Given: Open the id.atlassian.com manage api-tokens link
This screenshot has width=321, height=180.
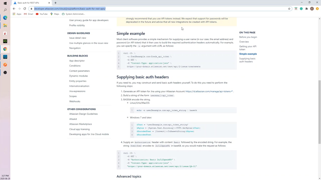Looking at the screenshot, I should pyautogui.click(x=209, y=91).
